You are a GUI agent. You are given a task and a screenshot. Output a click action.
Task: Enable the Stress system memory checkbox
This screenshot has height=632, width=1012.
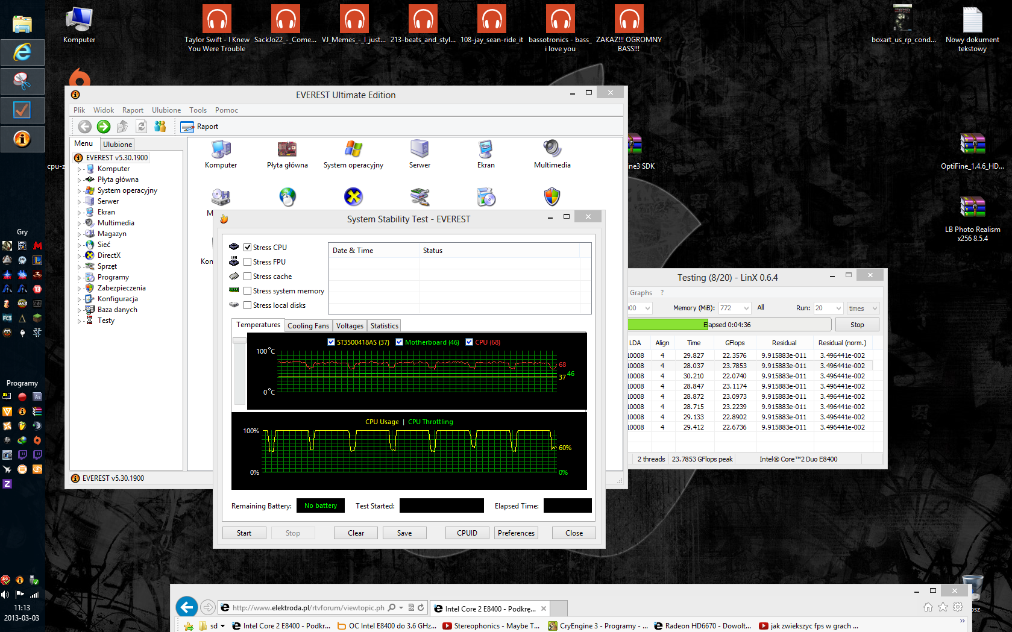[x=247, y=290]
